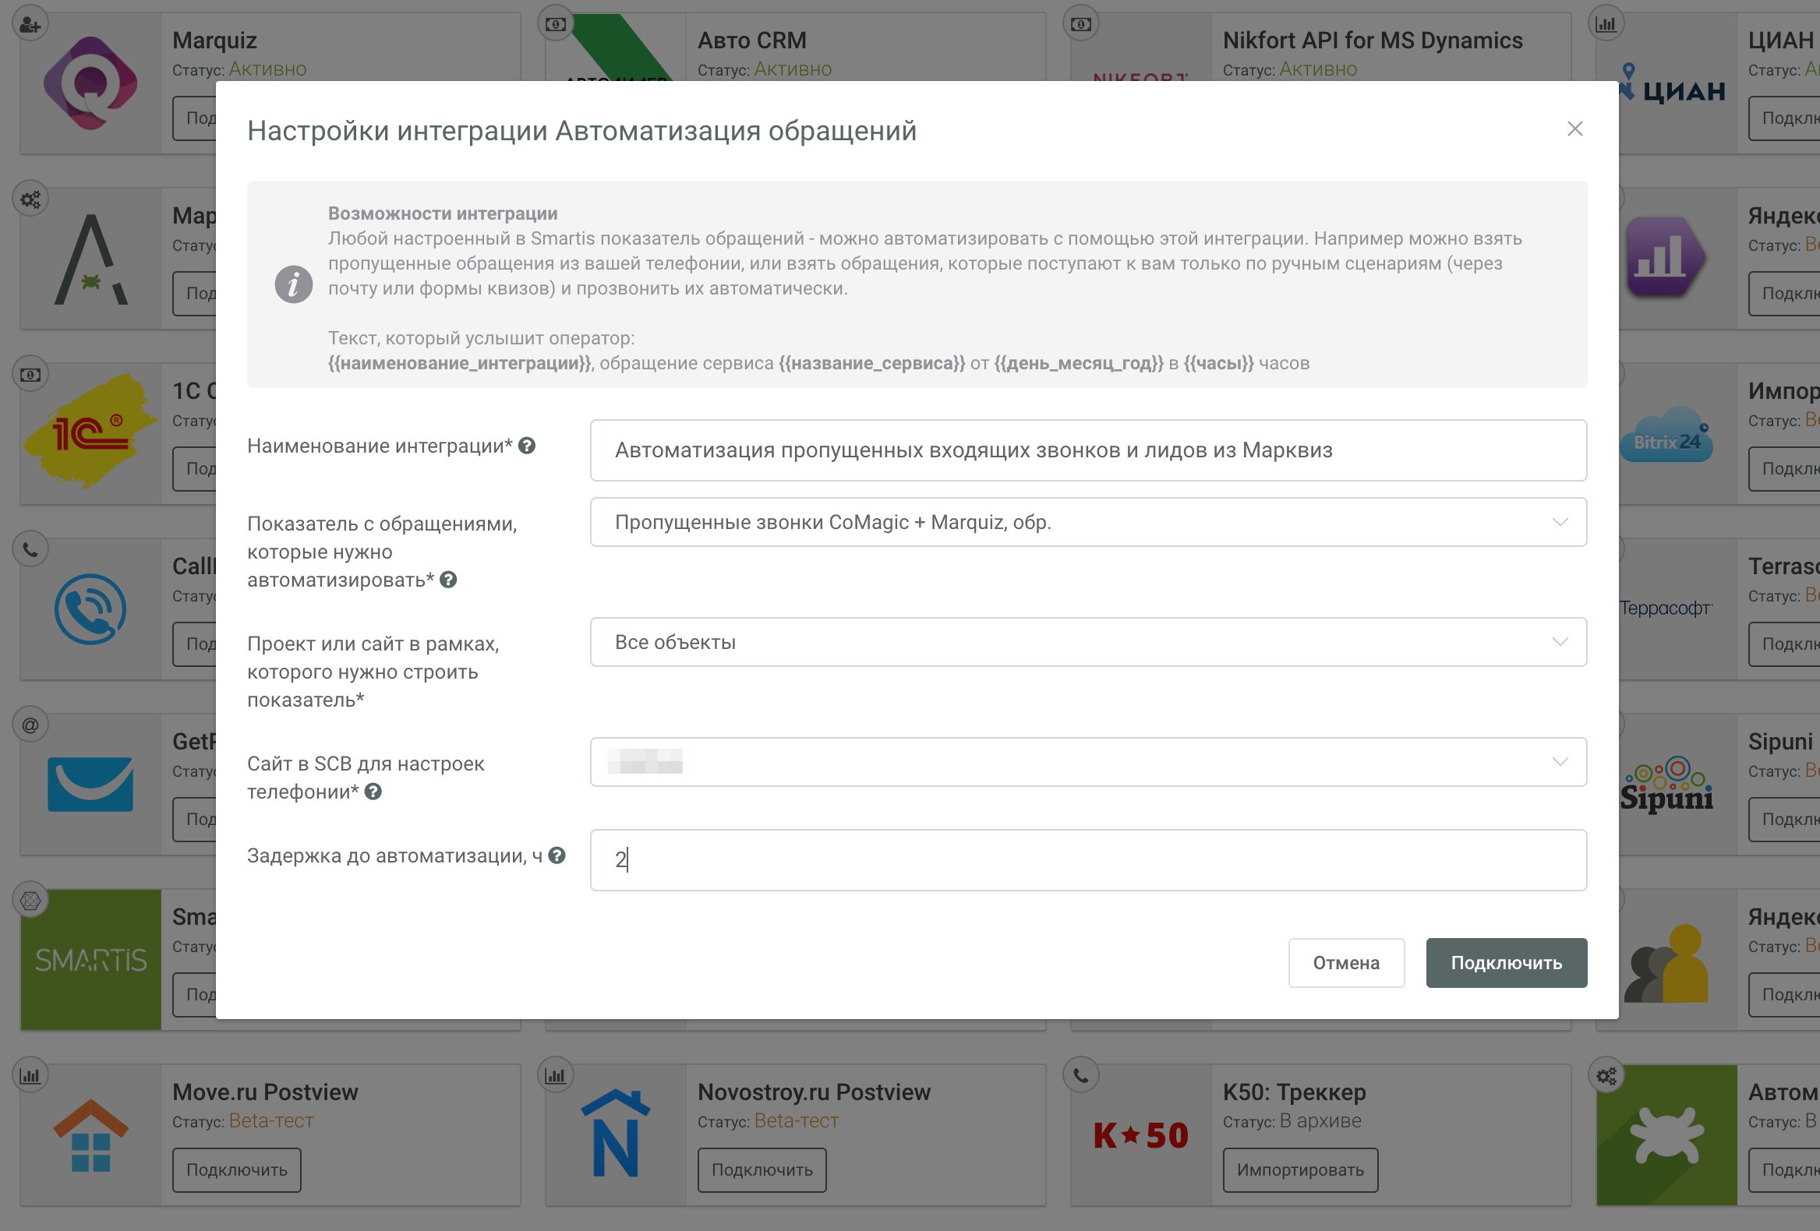The image size is (1820, 1231).
Task: Click Подключить under Move.ru Postview
Action: pos(236,1170)
